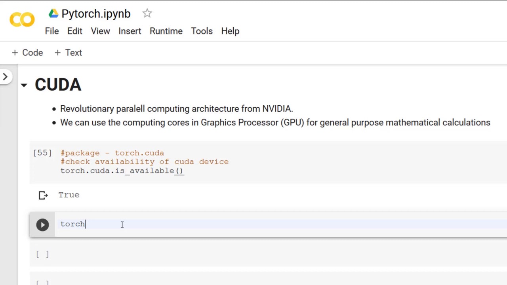Image resolution: width=507 pixels, height=285 pixels.
Task: Add a new Code cell
Action: click(x=27, y=53)
